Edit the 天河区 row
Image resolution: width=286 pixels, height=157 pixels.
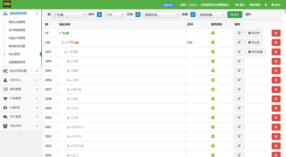point(239,52)
